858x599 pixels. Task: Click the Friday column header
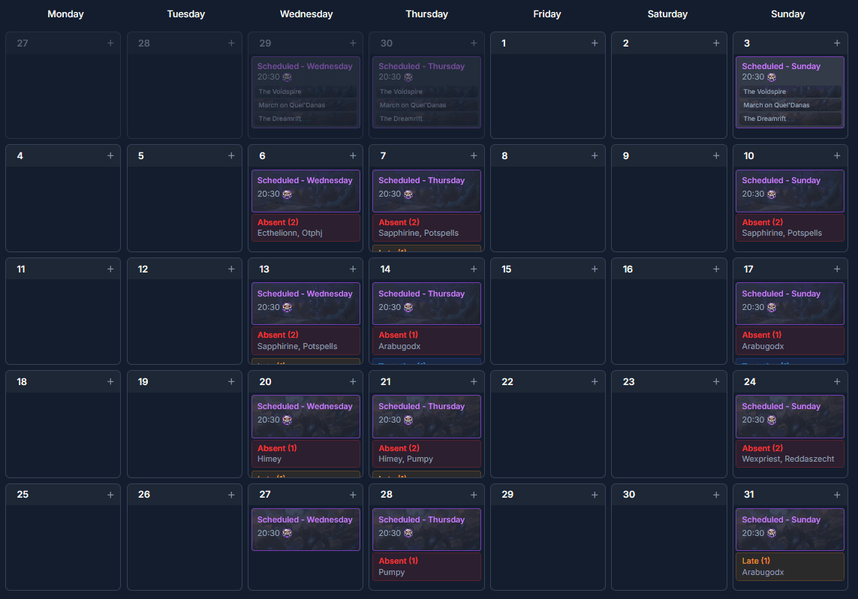pyautogui.click(x=546, y=14)
